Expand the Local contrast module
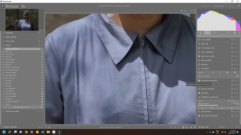Screen dimensions: 241x135 pos(206,40)
